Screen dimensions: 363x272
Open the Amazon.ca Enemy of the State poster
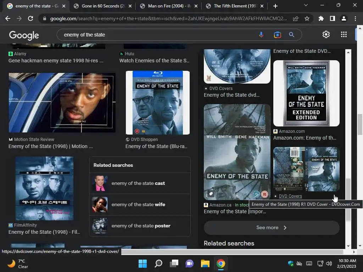click(x=237, y=152)
